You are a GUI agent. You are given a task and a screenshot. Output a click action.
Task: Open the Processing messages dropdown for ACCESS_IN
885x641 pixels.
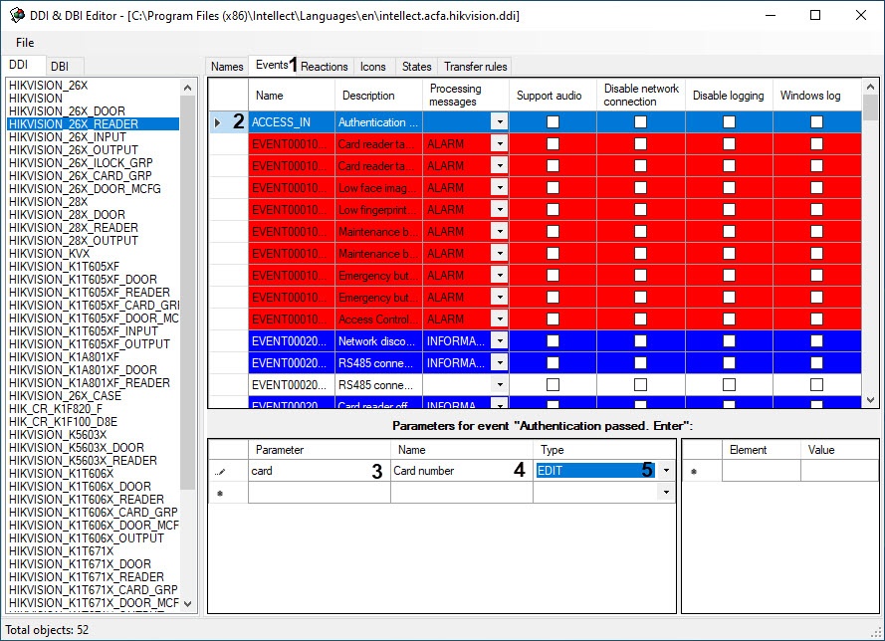(x=499, y=122)
